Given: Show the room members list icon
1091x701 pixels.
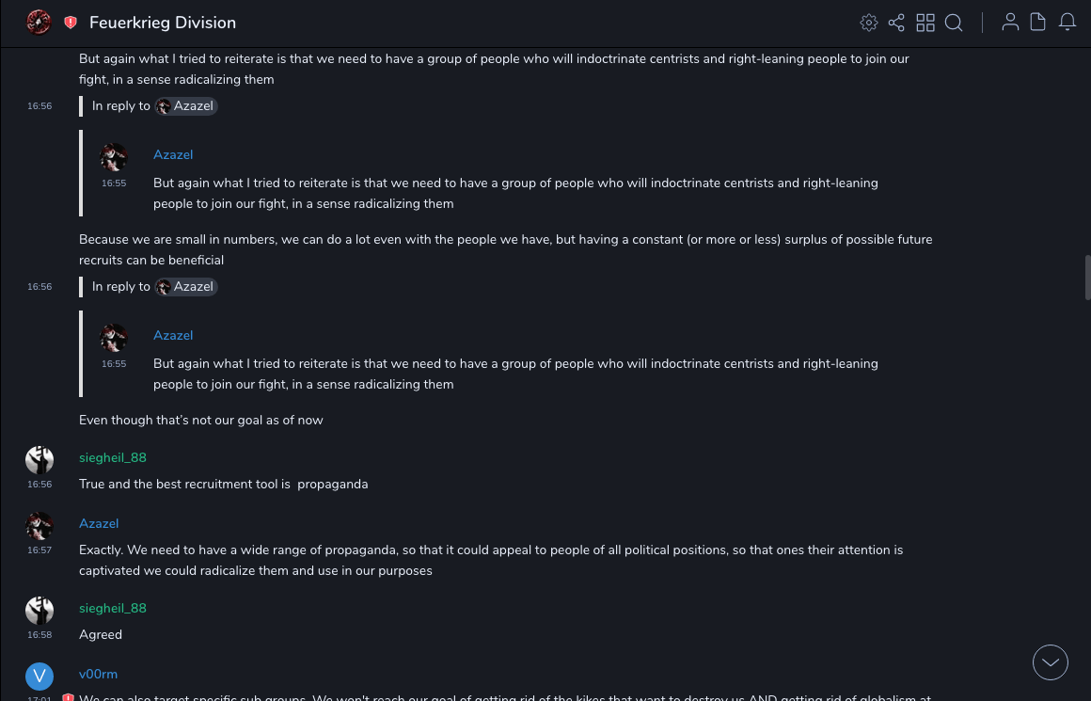Looking at the screenshot, I should coord(1010,23).
